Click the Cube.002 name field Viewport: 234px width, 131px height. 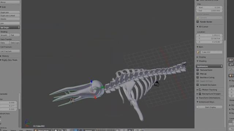(211, 52)
